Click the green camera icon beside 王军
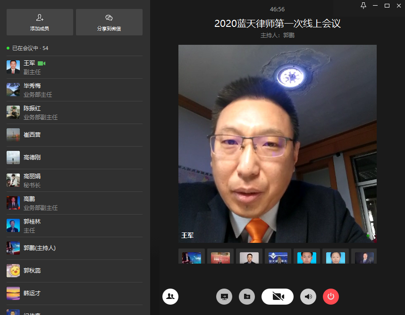The image size is (405, 315). click(42, 64)
